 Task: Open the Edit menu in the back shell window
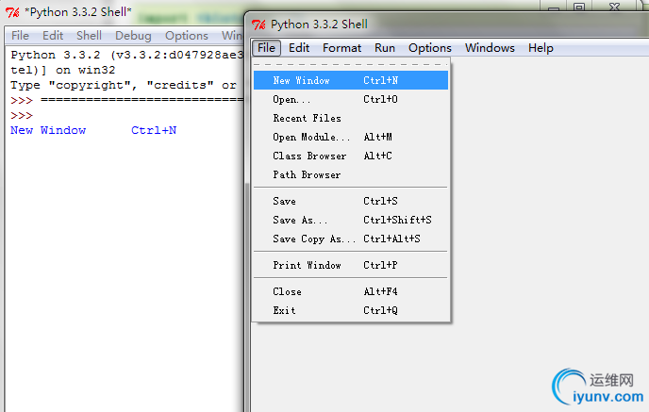click(53, 36)
